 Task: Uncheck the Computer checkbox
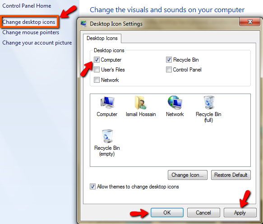tap(97, 59)
